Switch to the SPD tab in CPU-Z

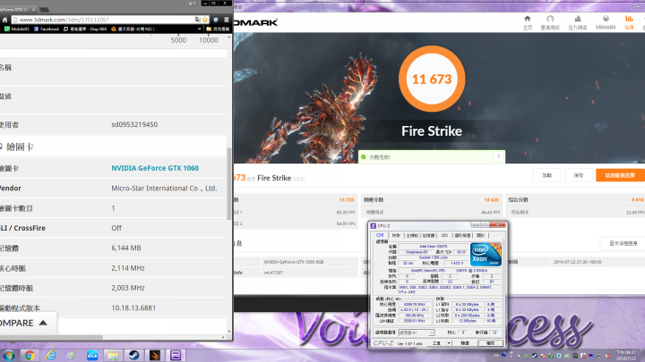click(444, 236)
